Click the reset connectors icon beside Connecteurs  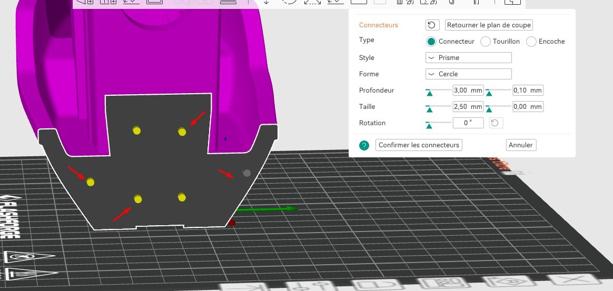[432, 25]
